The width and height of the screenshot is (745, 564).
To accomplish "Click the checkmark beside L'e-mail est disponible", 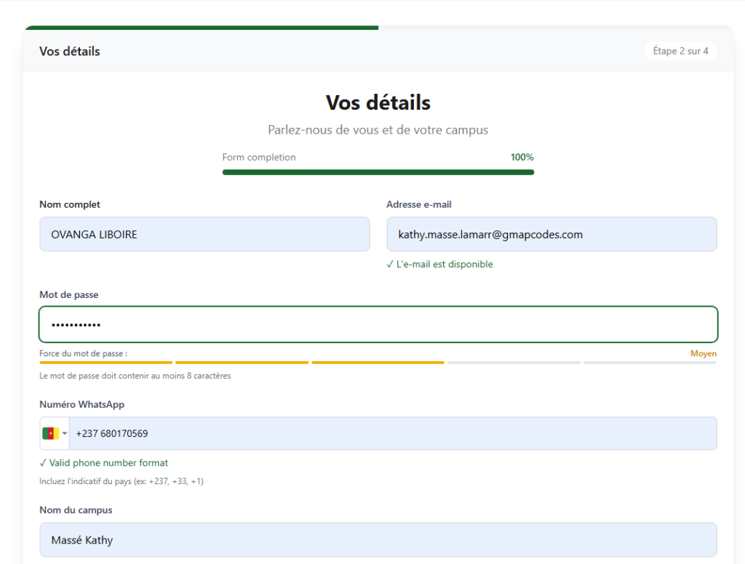I will 390,265.
